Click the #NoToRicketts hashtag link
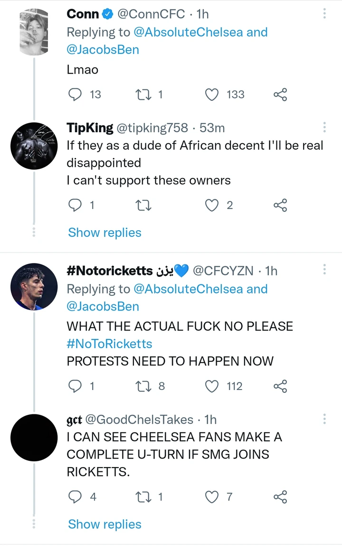 click(109, 343)
